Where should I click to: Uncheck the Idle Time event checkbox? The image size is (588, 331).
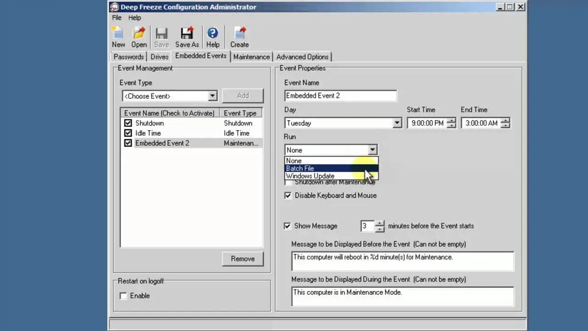(x=128, y=133)
